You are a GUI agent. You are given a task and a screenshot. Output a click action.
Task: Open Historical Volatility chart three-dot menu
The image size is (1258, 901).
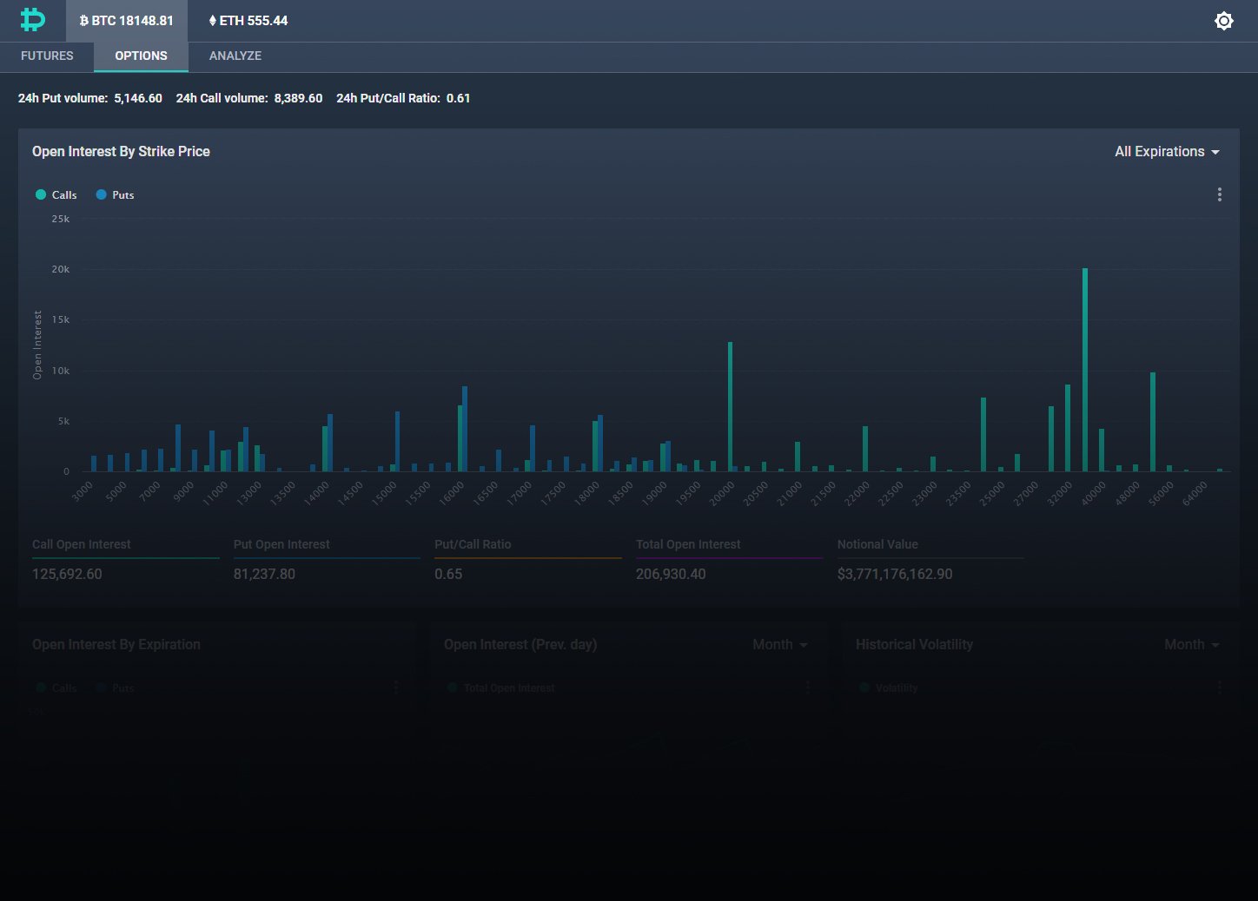(x=1219, y=687)
